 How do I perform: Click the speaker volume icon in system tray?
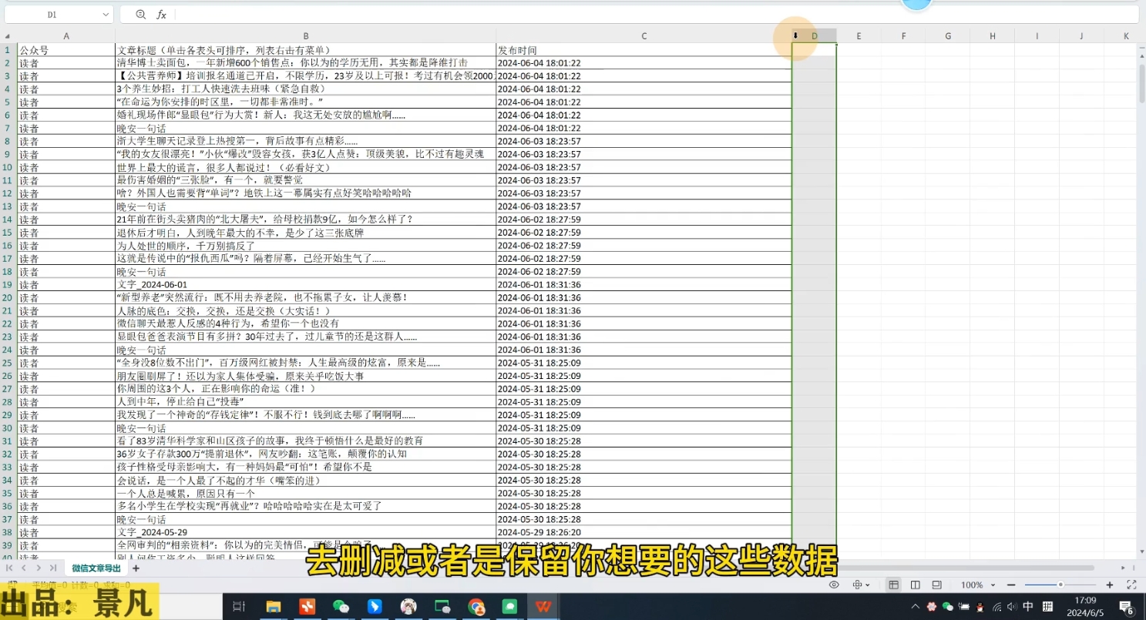tap(1011, 607)
